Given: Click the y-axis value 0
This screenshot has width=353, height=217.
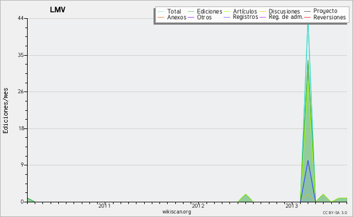Looking at the screenshot, I should pos(22,202).
